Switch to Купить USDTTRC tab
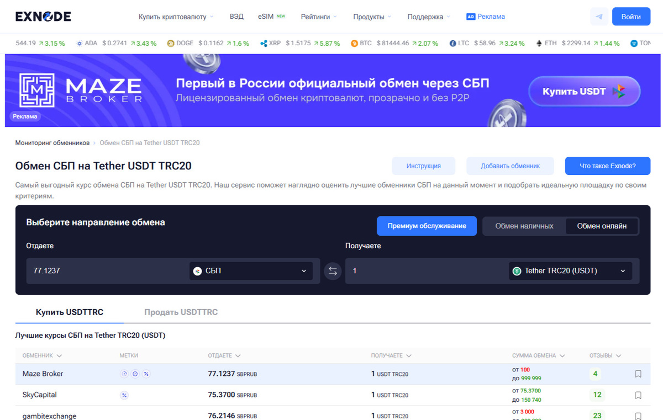 click(70, 312)
